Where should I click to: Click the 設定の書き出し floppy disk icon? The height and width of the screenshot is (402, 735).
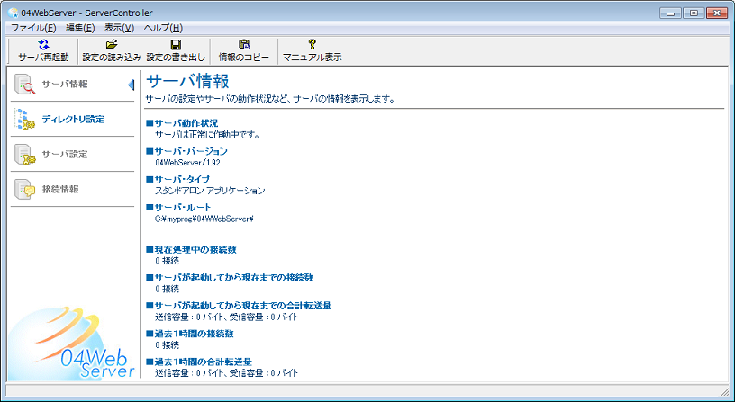click(176, 45)
